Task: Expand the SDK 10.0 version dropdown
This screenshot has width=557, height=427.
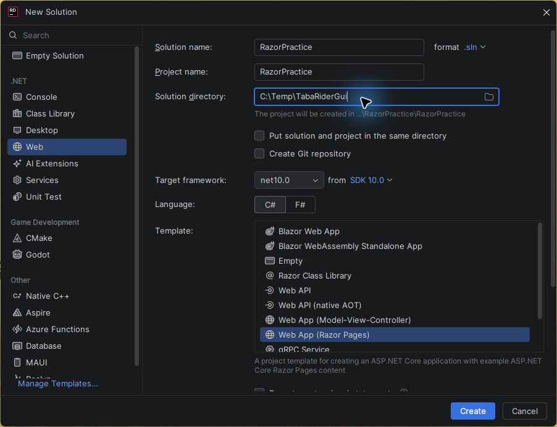Action: [x=371, y=180]
